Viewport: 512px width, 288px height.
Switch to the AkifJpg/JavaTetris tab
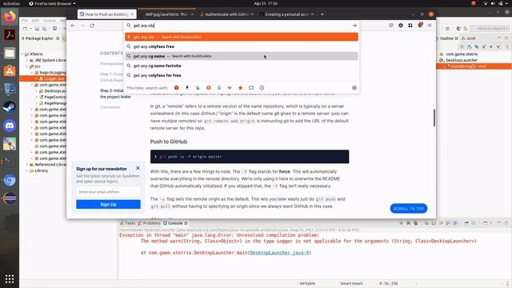(166, 14)
